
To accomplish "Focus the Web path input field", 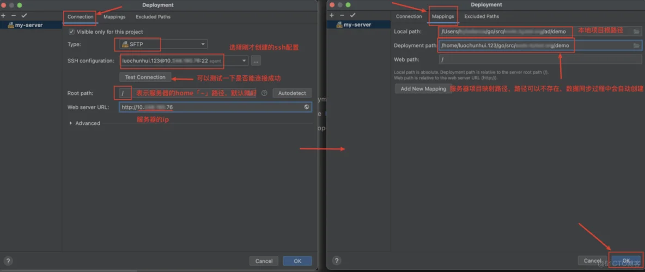I will [x=540, y=59].
